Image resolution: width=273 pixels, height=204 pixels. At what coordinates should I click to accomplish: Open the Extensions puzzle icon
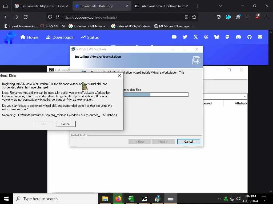tap(247, 17)
